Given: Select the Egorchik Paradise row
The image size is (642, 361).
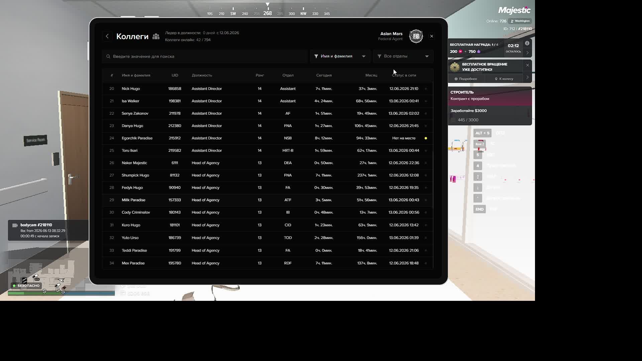Looking at the screenshot, I should click(x=267, y=138).
